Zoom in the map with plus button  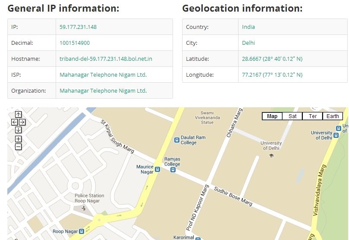18,139
